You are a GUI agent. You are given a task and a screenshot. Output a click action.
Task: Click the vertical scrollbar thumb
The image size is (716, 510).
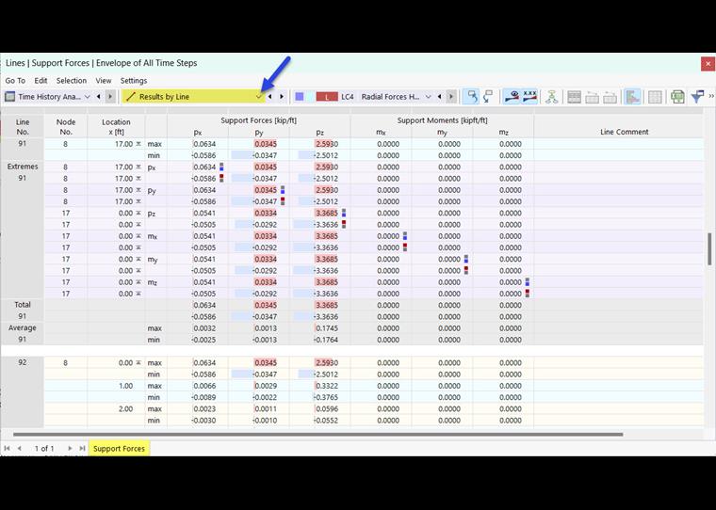[709, 248]
